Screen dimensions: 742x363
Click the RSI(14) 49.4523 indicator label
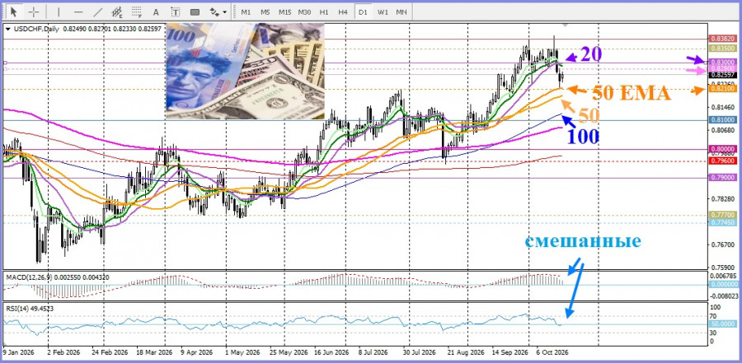point(30,309)
